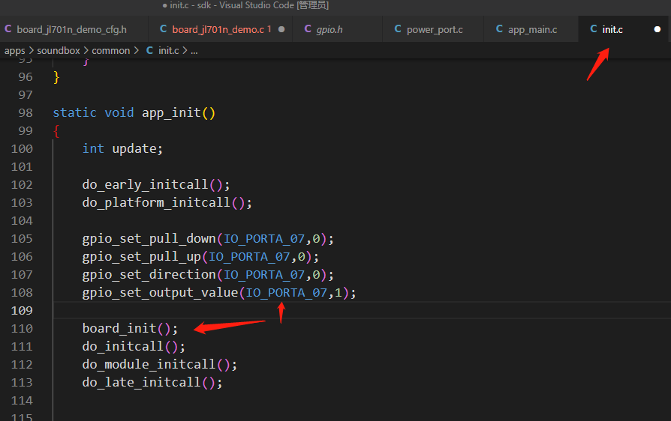This screenshot has height=421, width=671.
Task: Click C file icon of gpio.h tab
Action: point(308,29)
